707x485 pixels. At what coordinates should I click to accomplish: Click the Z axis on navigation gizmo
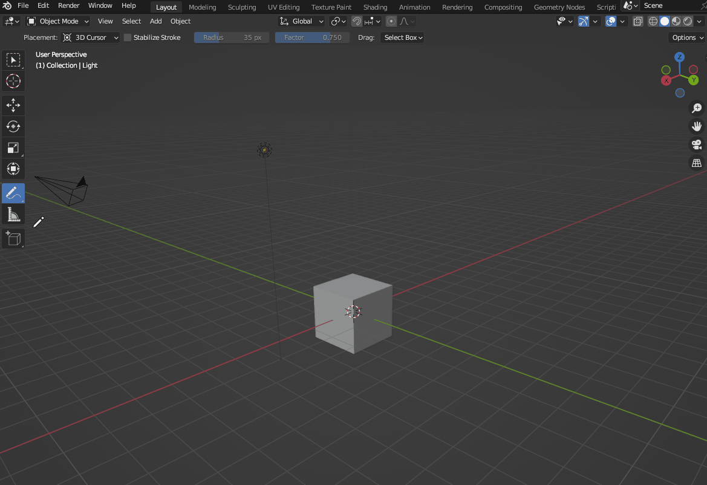pos(680,57)
